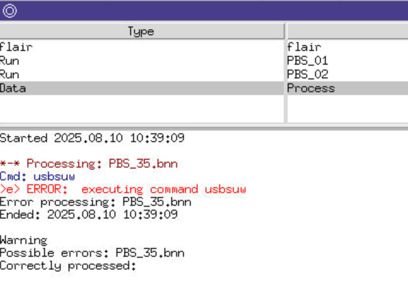Screen dimensions: 408x295
Task: Sort the list by the Type column header
Action: point(141,31)
